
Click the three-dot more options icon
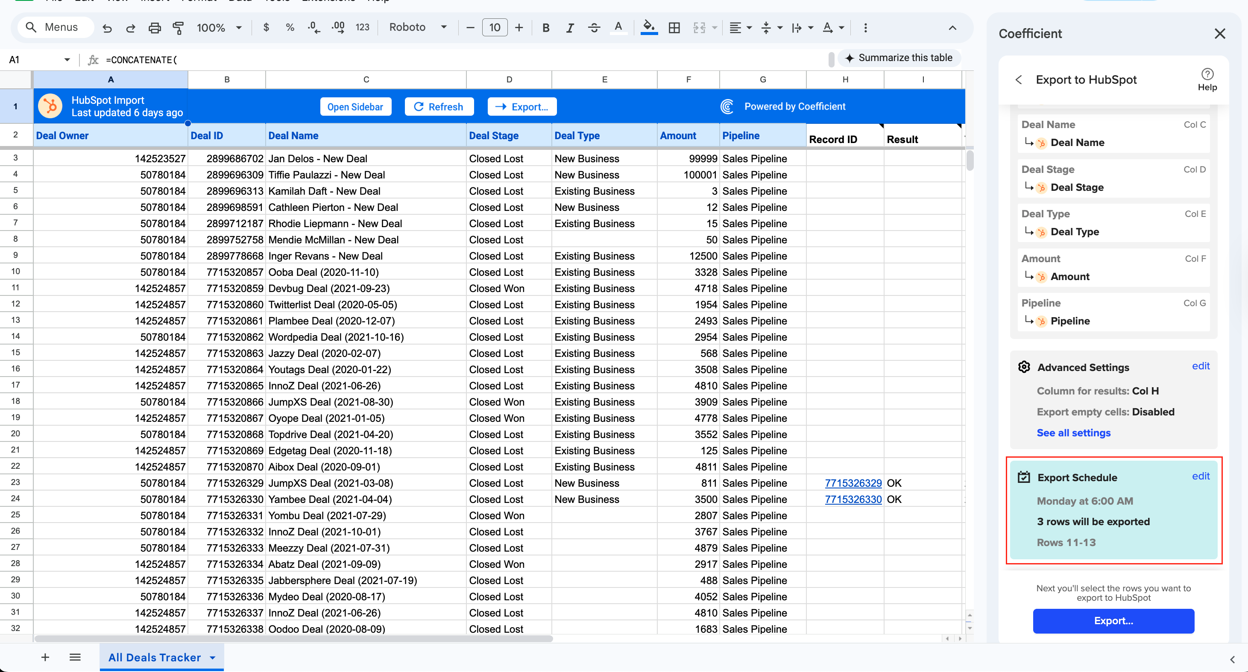click(x=865, y=28)
